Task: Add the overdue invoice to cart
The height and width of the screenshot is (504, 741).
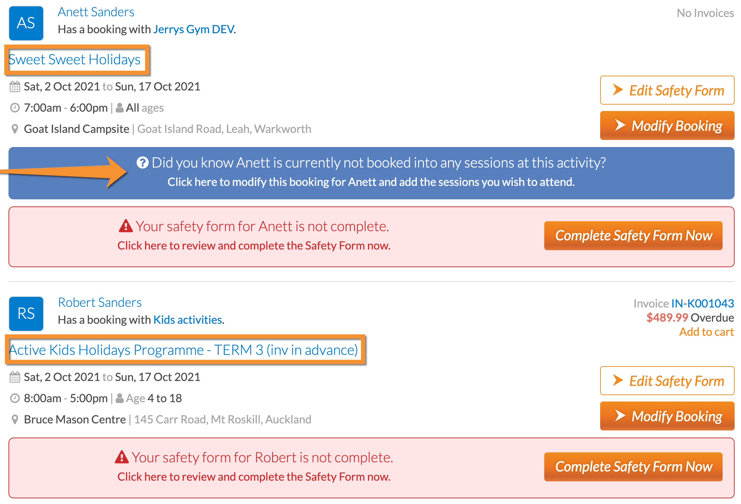Action: [x=706, y=332]
